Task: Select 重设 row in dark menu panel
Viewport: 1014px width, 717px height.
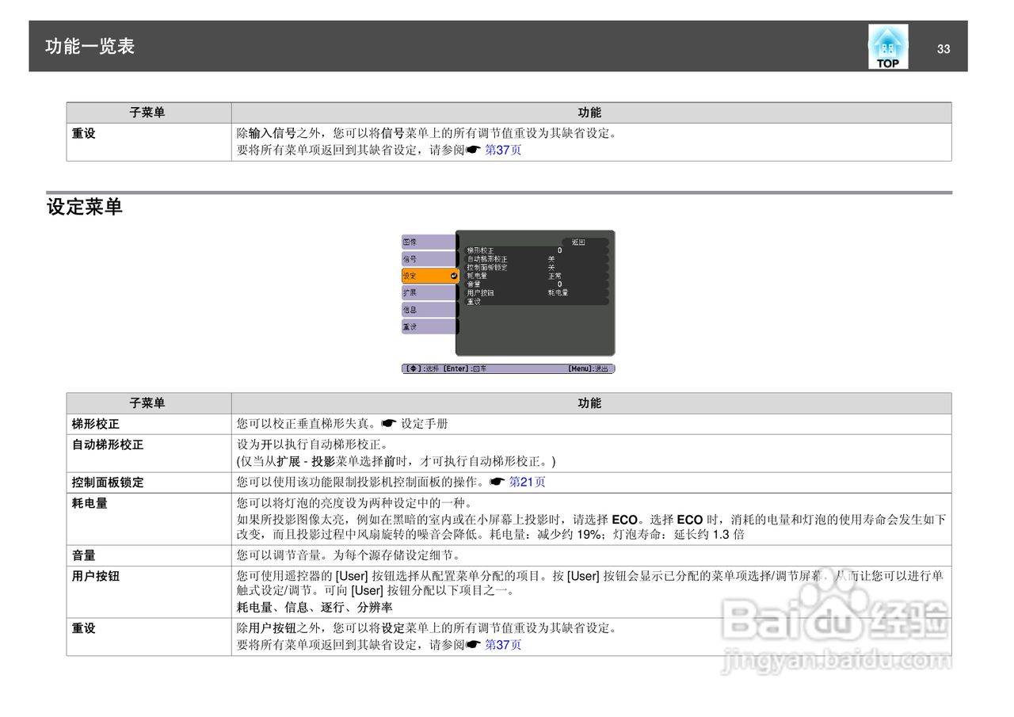Action: 535,301
